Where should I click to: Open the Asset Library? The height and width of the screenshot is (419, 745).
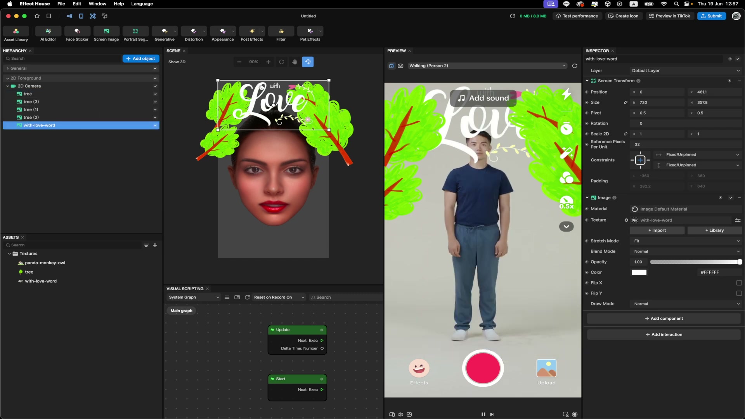coord(16,34)
